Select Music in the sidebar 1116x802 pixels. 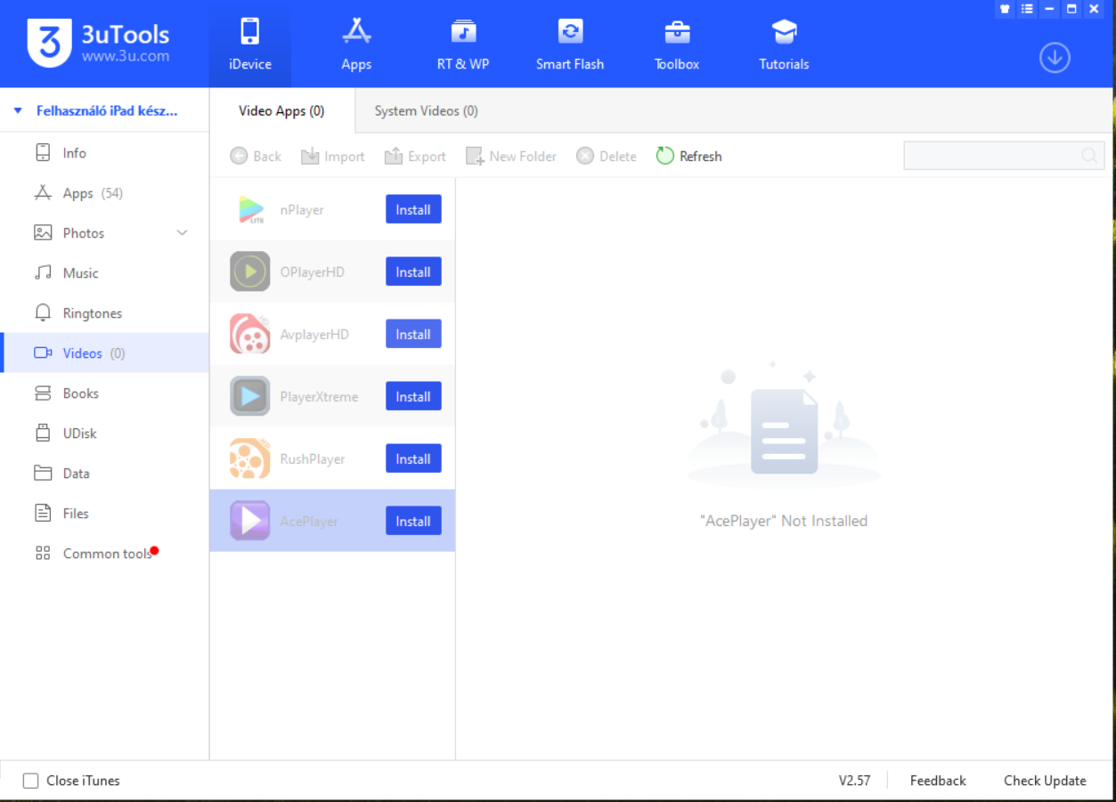[104, 273]
